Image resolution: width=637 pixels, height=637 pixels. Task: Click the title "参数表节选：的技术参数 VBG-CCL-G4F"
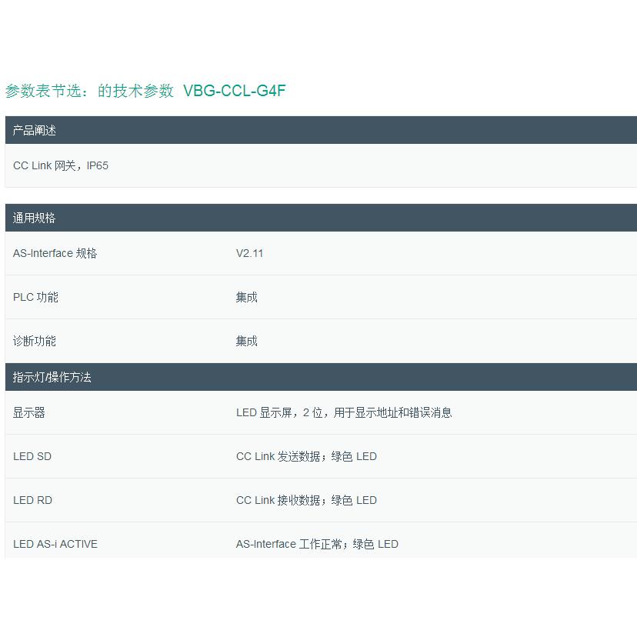click(x=145, y=91)
